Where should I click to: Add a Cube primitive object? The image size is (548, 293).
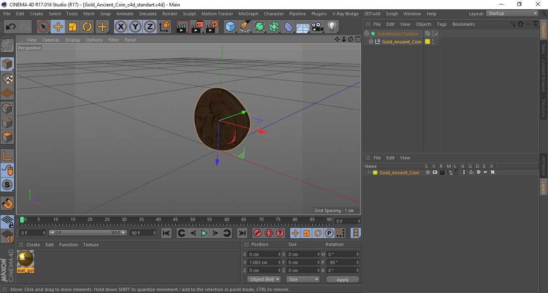pyautogui.click(x=230, y=27)
